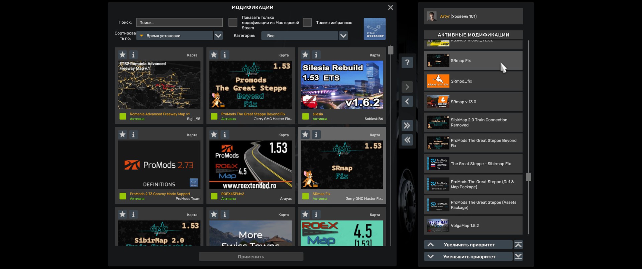This screenshot has width=642, height=269.
Task: Click the available mods list scrollbar handle
Action: click(391, 50)
